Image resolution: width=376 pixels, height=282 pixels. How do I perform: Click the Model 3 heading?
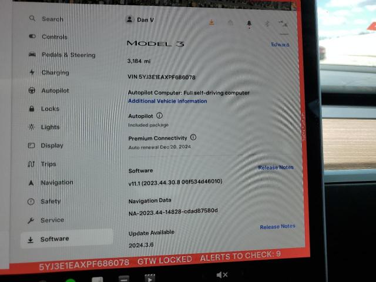coord(155,43)
